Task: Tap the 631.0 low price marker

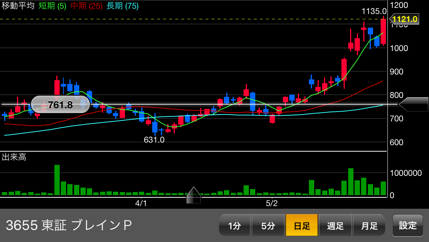Action: click(x=154, y=140)
